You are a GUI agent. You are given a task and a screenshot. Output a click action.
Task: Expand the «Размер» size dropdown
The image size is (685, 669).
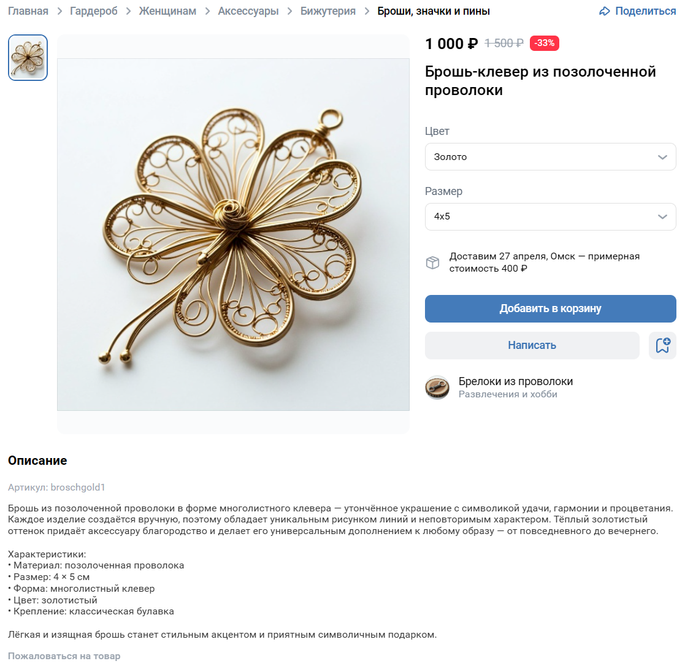[550, 216]
